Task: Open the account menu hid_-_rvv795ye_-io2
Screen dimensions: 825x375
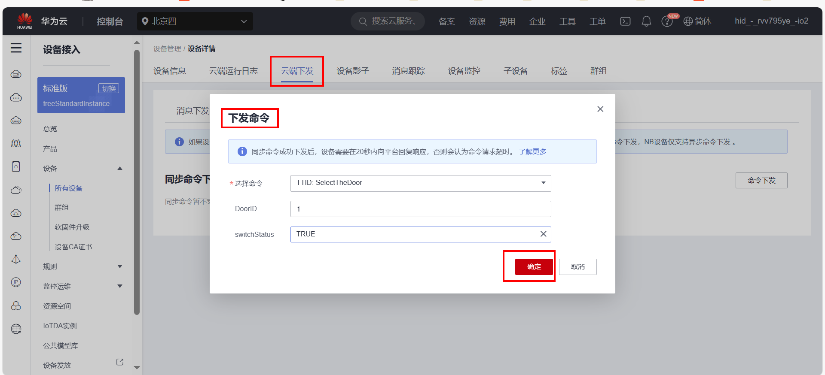Action: 772,21
